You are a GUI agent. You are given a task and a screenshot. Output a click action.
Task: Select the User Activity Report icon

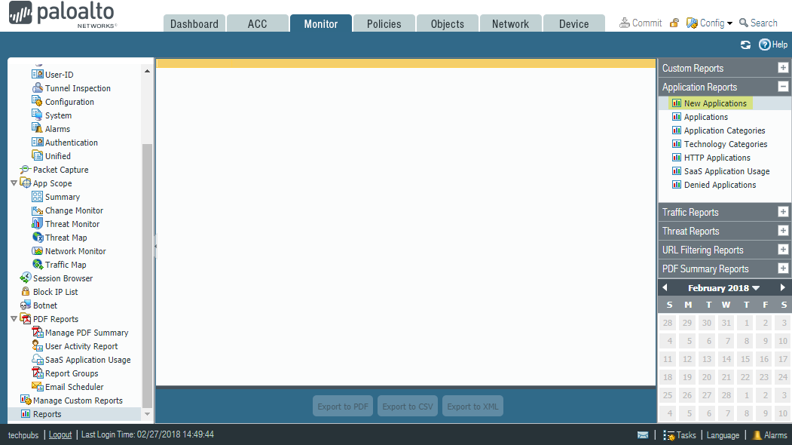38,346
